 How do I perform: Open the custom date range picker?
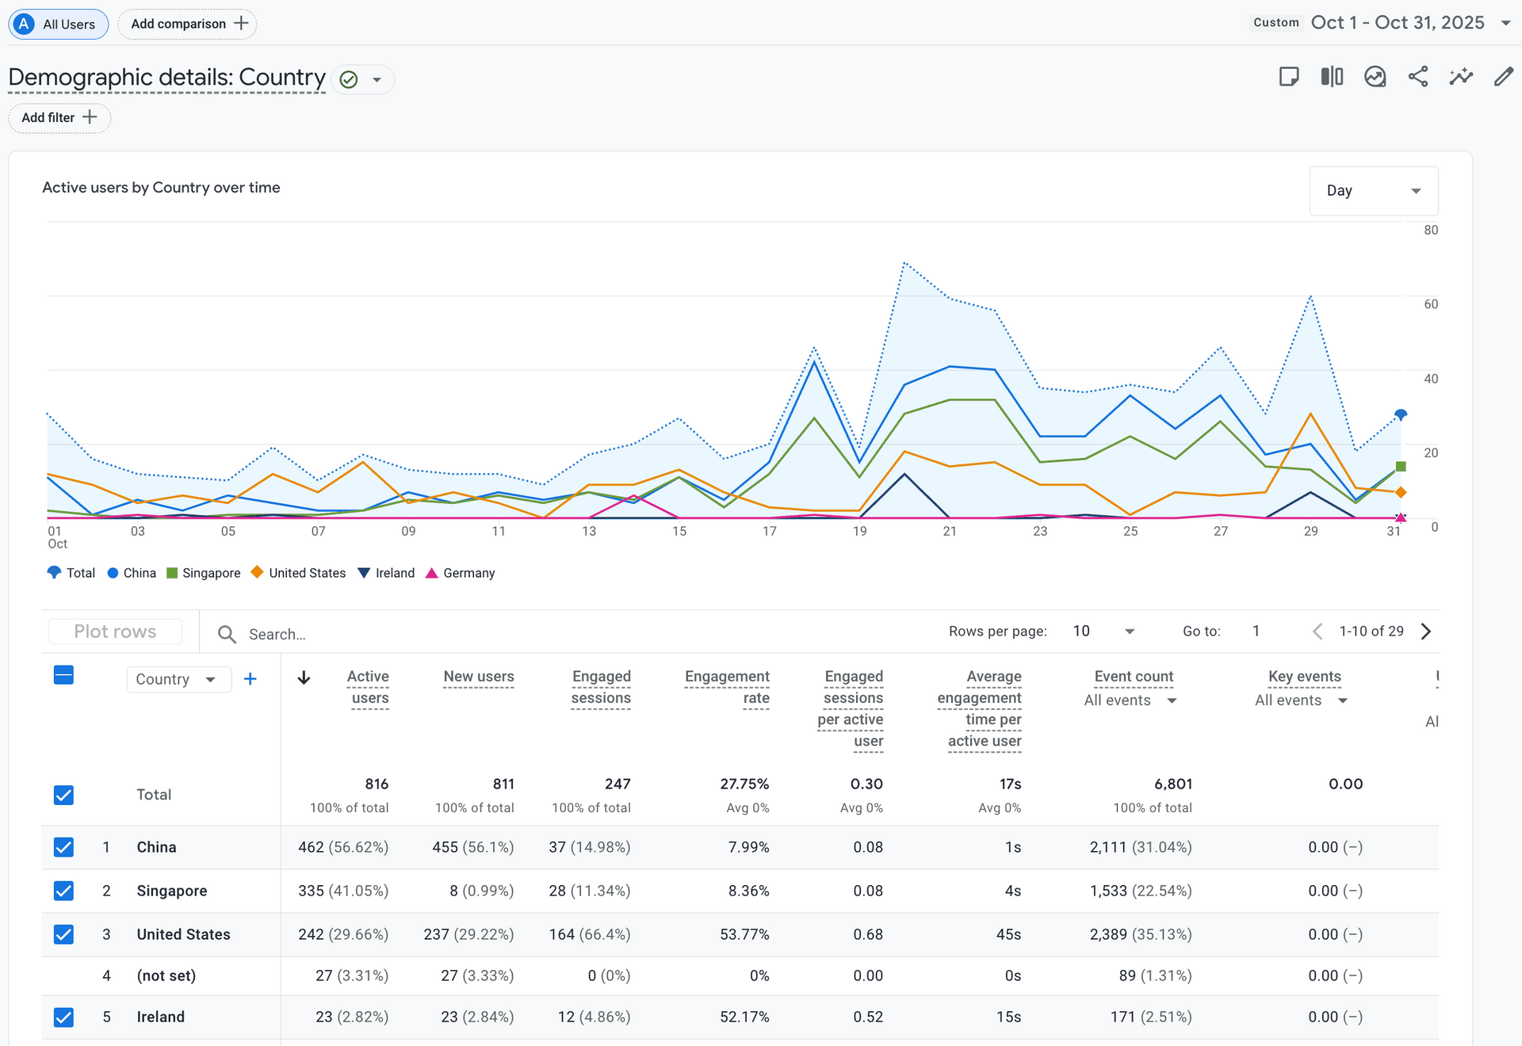click(x=1397, y=23)
